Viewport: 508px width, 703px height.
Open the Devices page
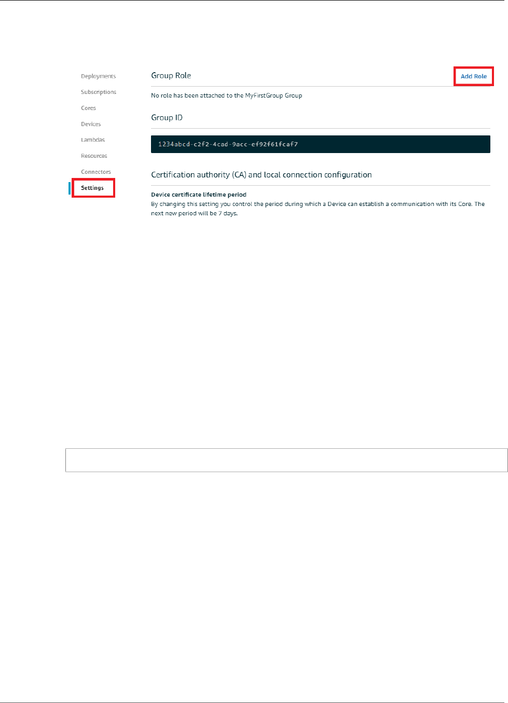(91, 124)
